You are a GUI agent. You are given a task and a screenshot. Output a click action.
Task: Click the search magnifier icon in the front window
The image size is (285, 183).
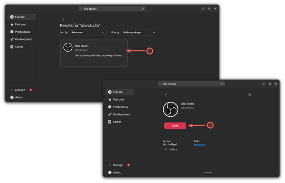pyautogui.click(x=160, y=84)
